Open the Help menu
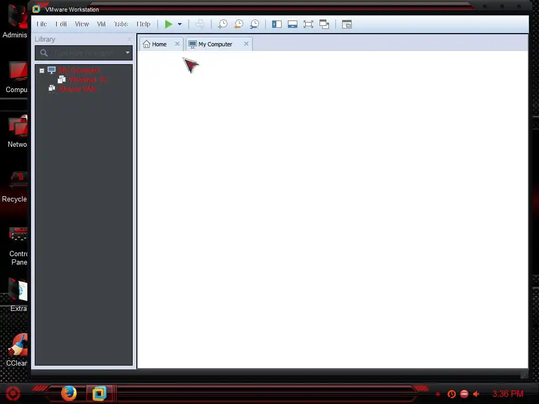The height and width of the screenshot is (404, 539). click(x=143, y=24)
